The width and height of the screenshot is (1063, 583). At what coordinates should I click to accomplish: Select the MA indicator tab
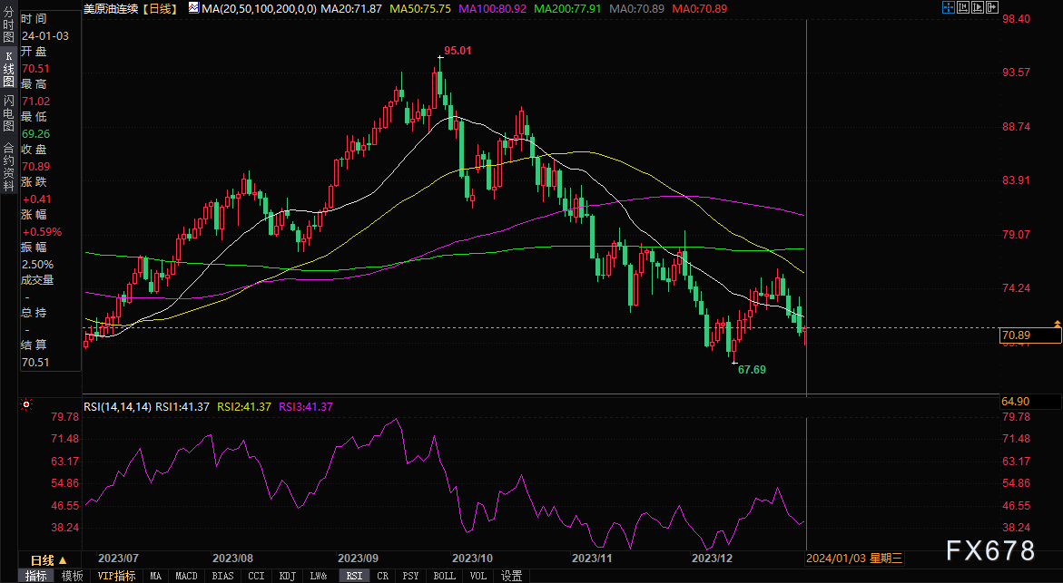point(156,577)
